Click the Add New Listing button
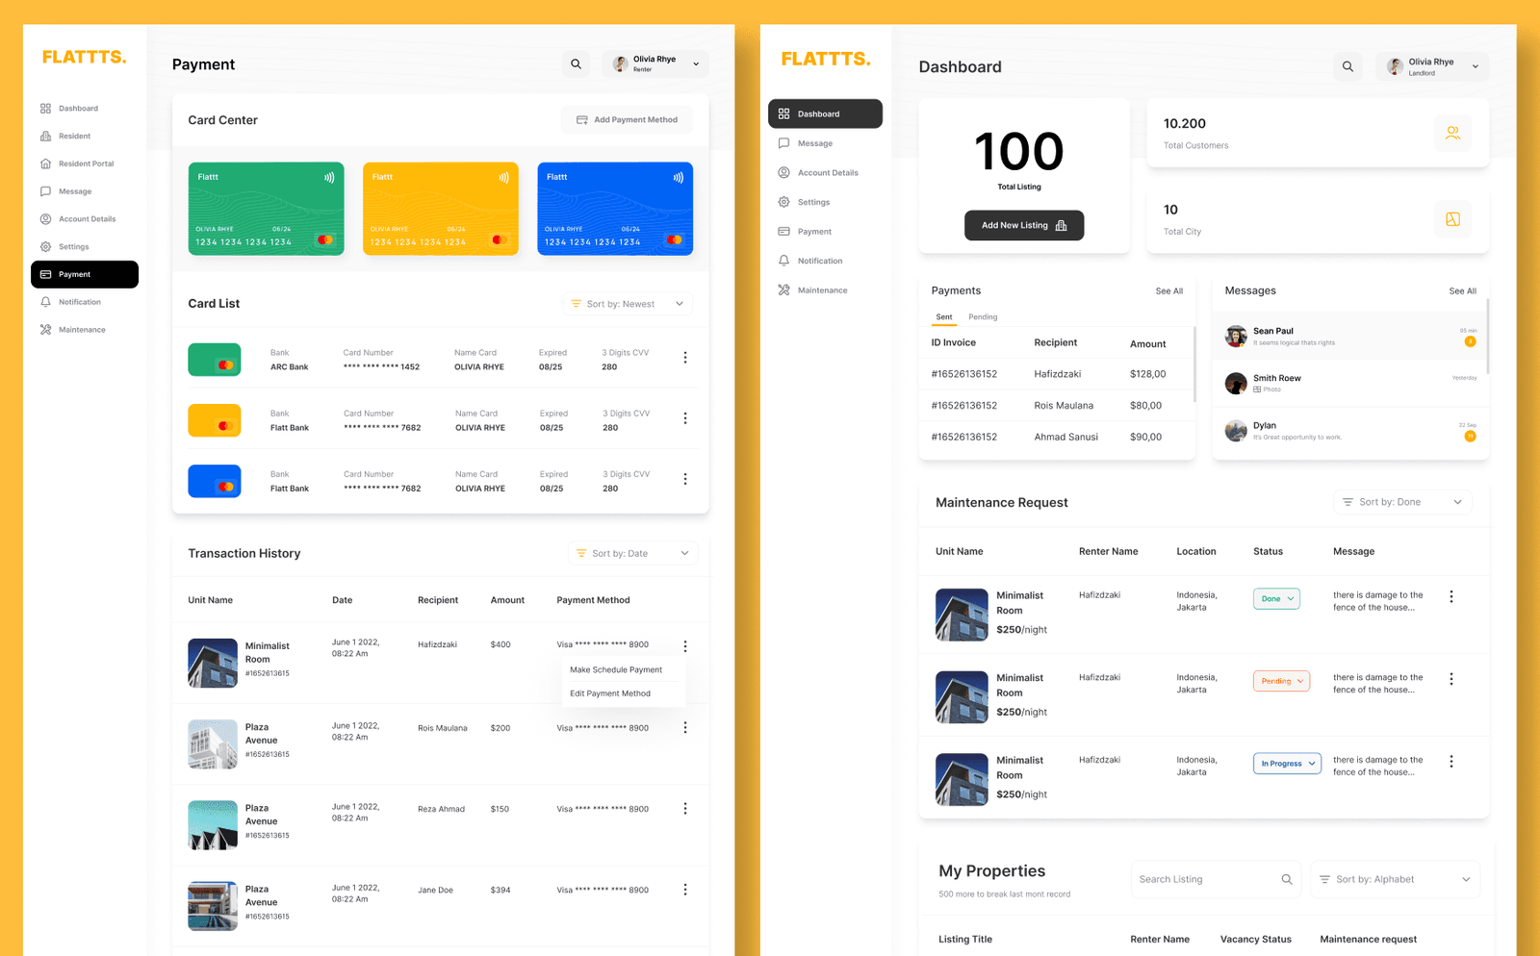Screen dimensions: 1540x956 [1024, 225]
